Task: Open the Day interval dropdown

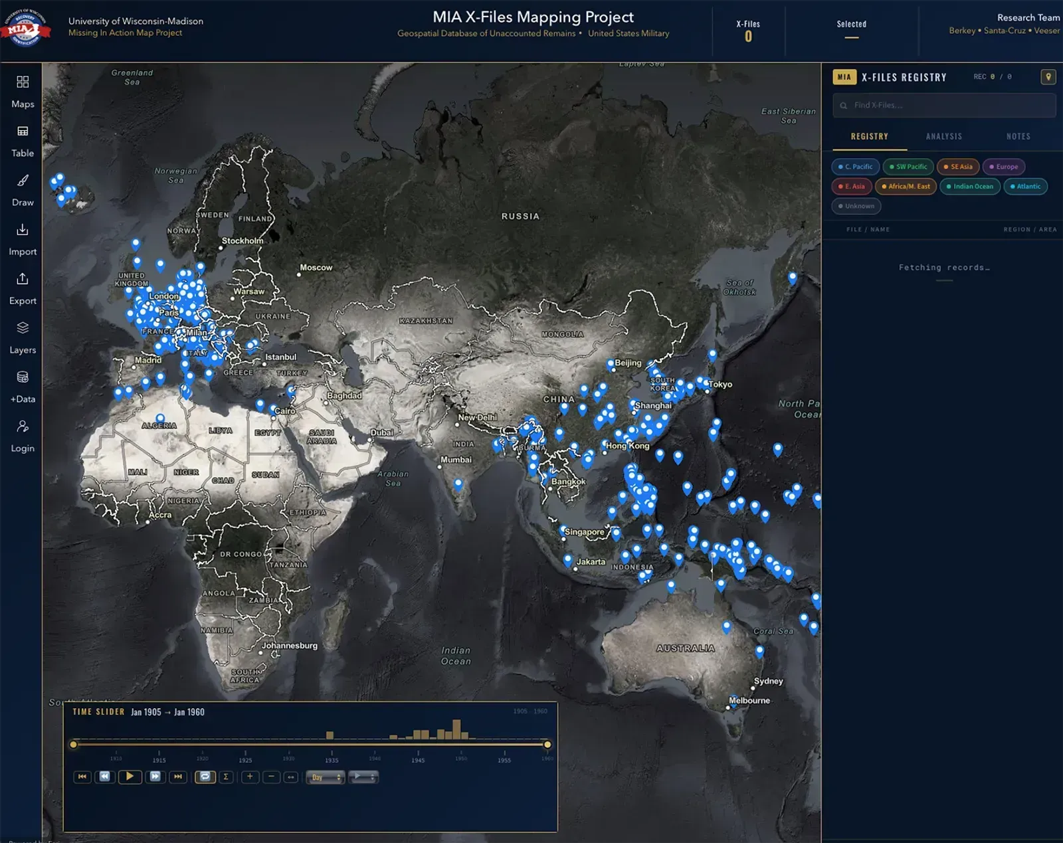Action: pos(325,777)
